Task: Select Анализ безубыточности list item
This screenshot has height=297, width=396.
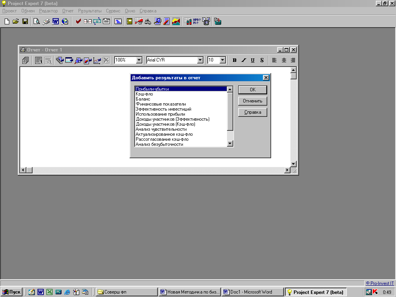Action: (x=181, y=144)
